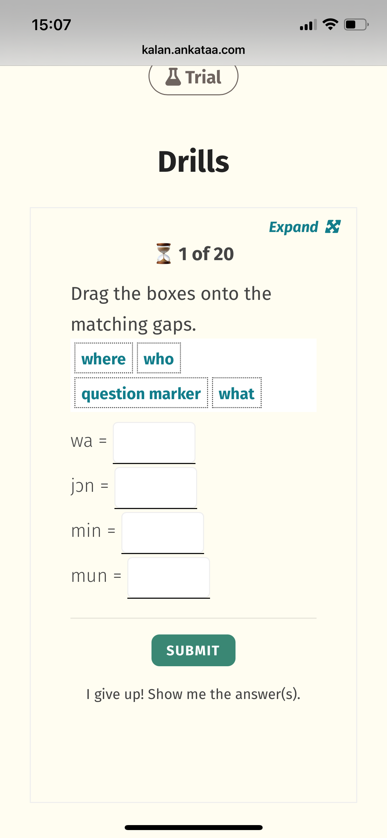Viewport: 387px width, 838px height.
Task: Tap the kalan.ankataa.com address bar
Action: [193, 50]
